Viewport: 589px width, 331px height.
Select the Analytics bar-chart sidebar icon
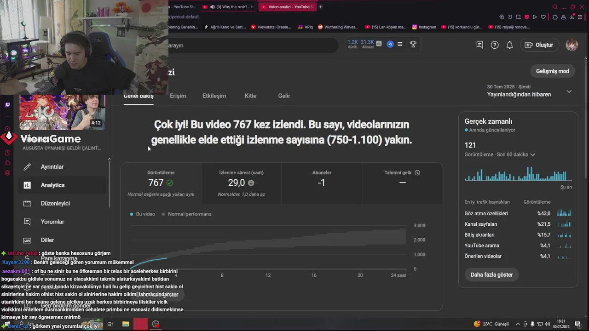click(27, 185)
